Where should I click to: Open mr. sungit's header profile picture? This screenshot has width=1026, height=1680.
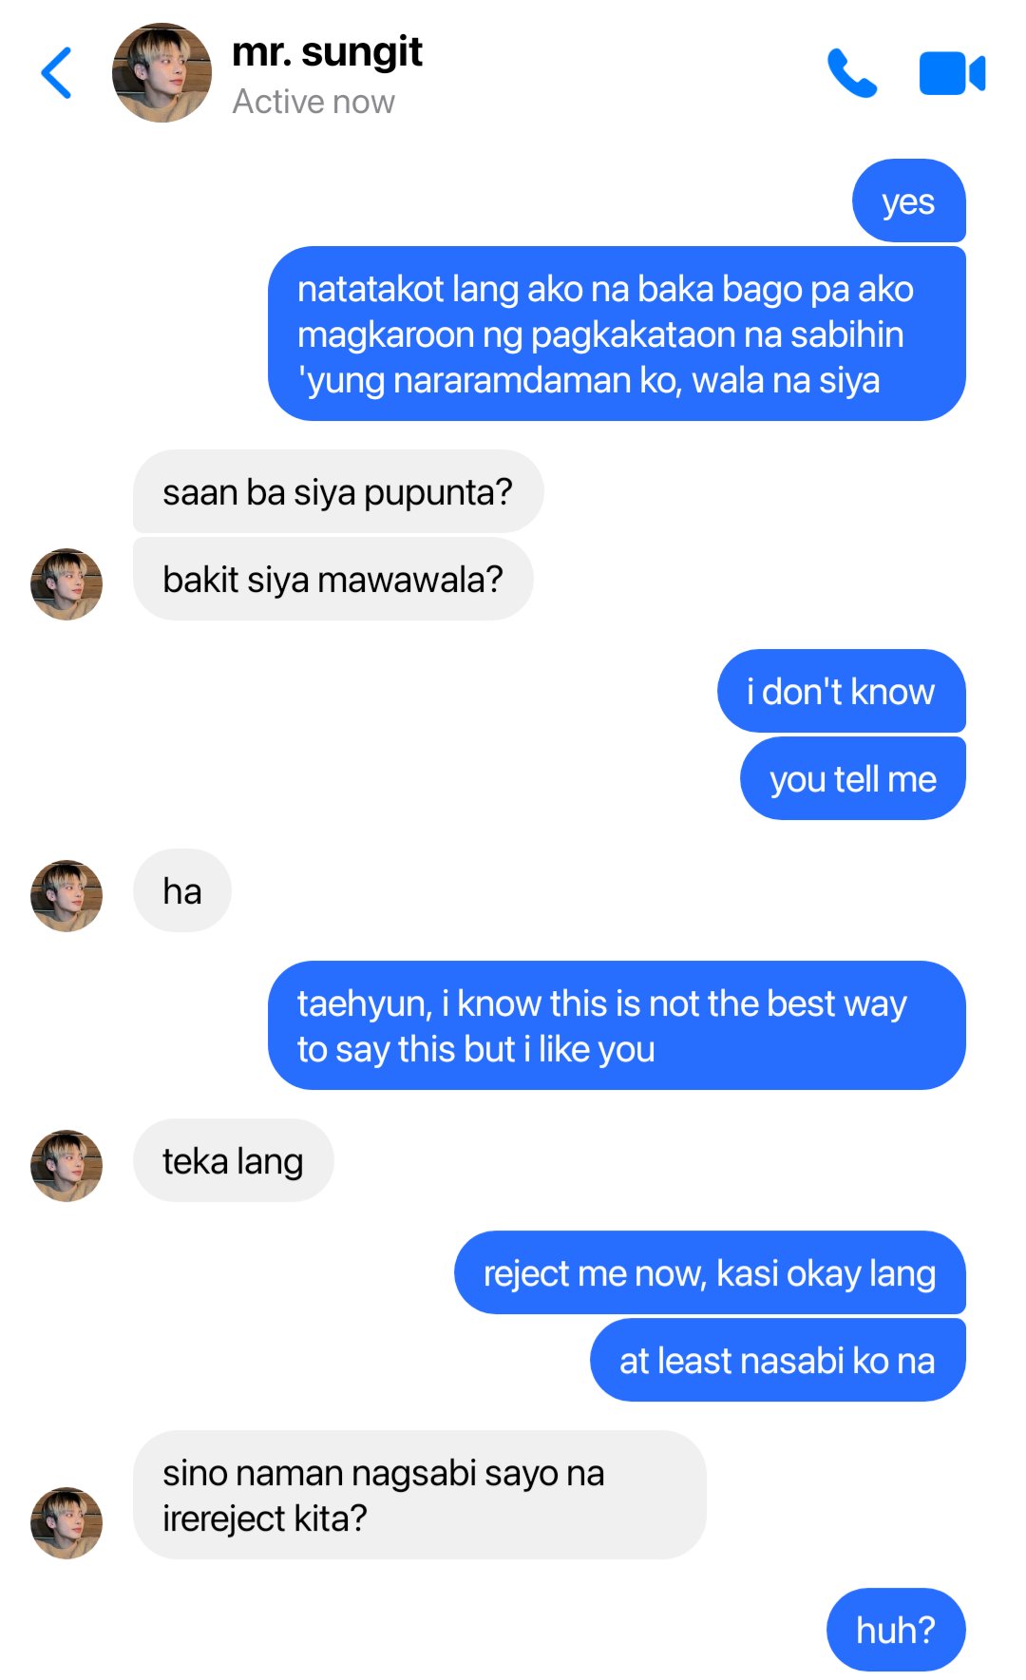pyautogui.click(x=161, y=73)
